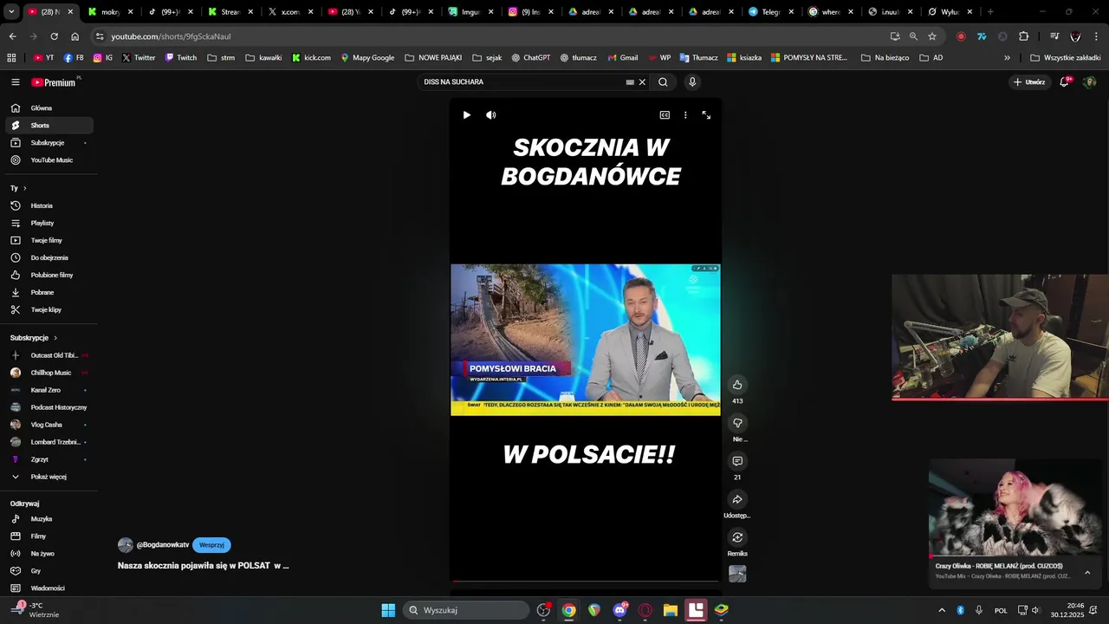Open Podcast Historyczny channel

[49, 407]
